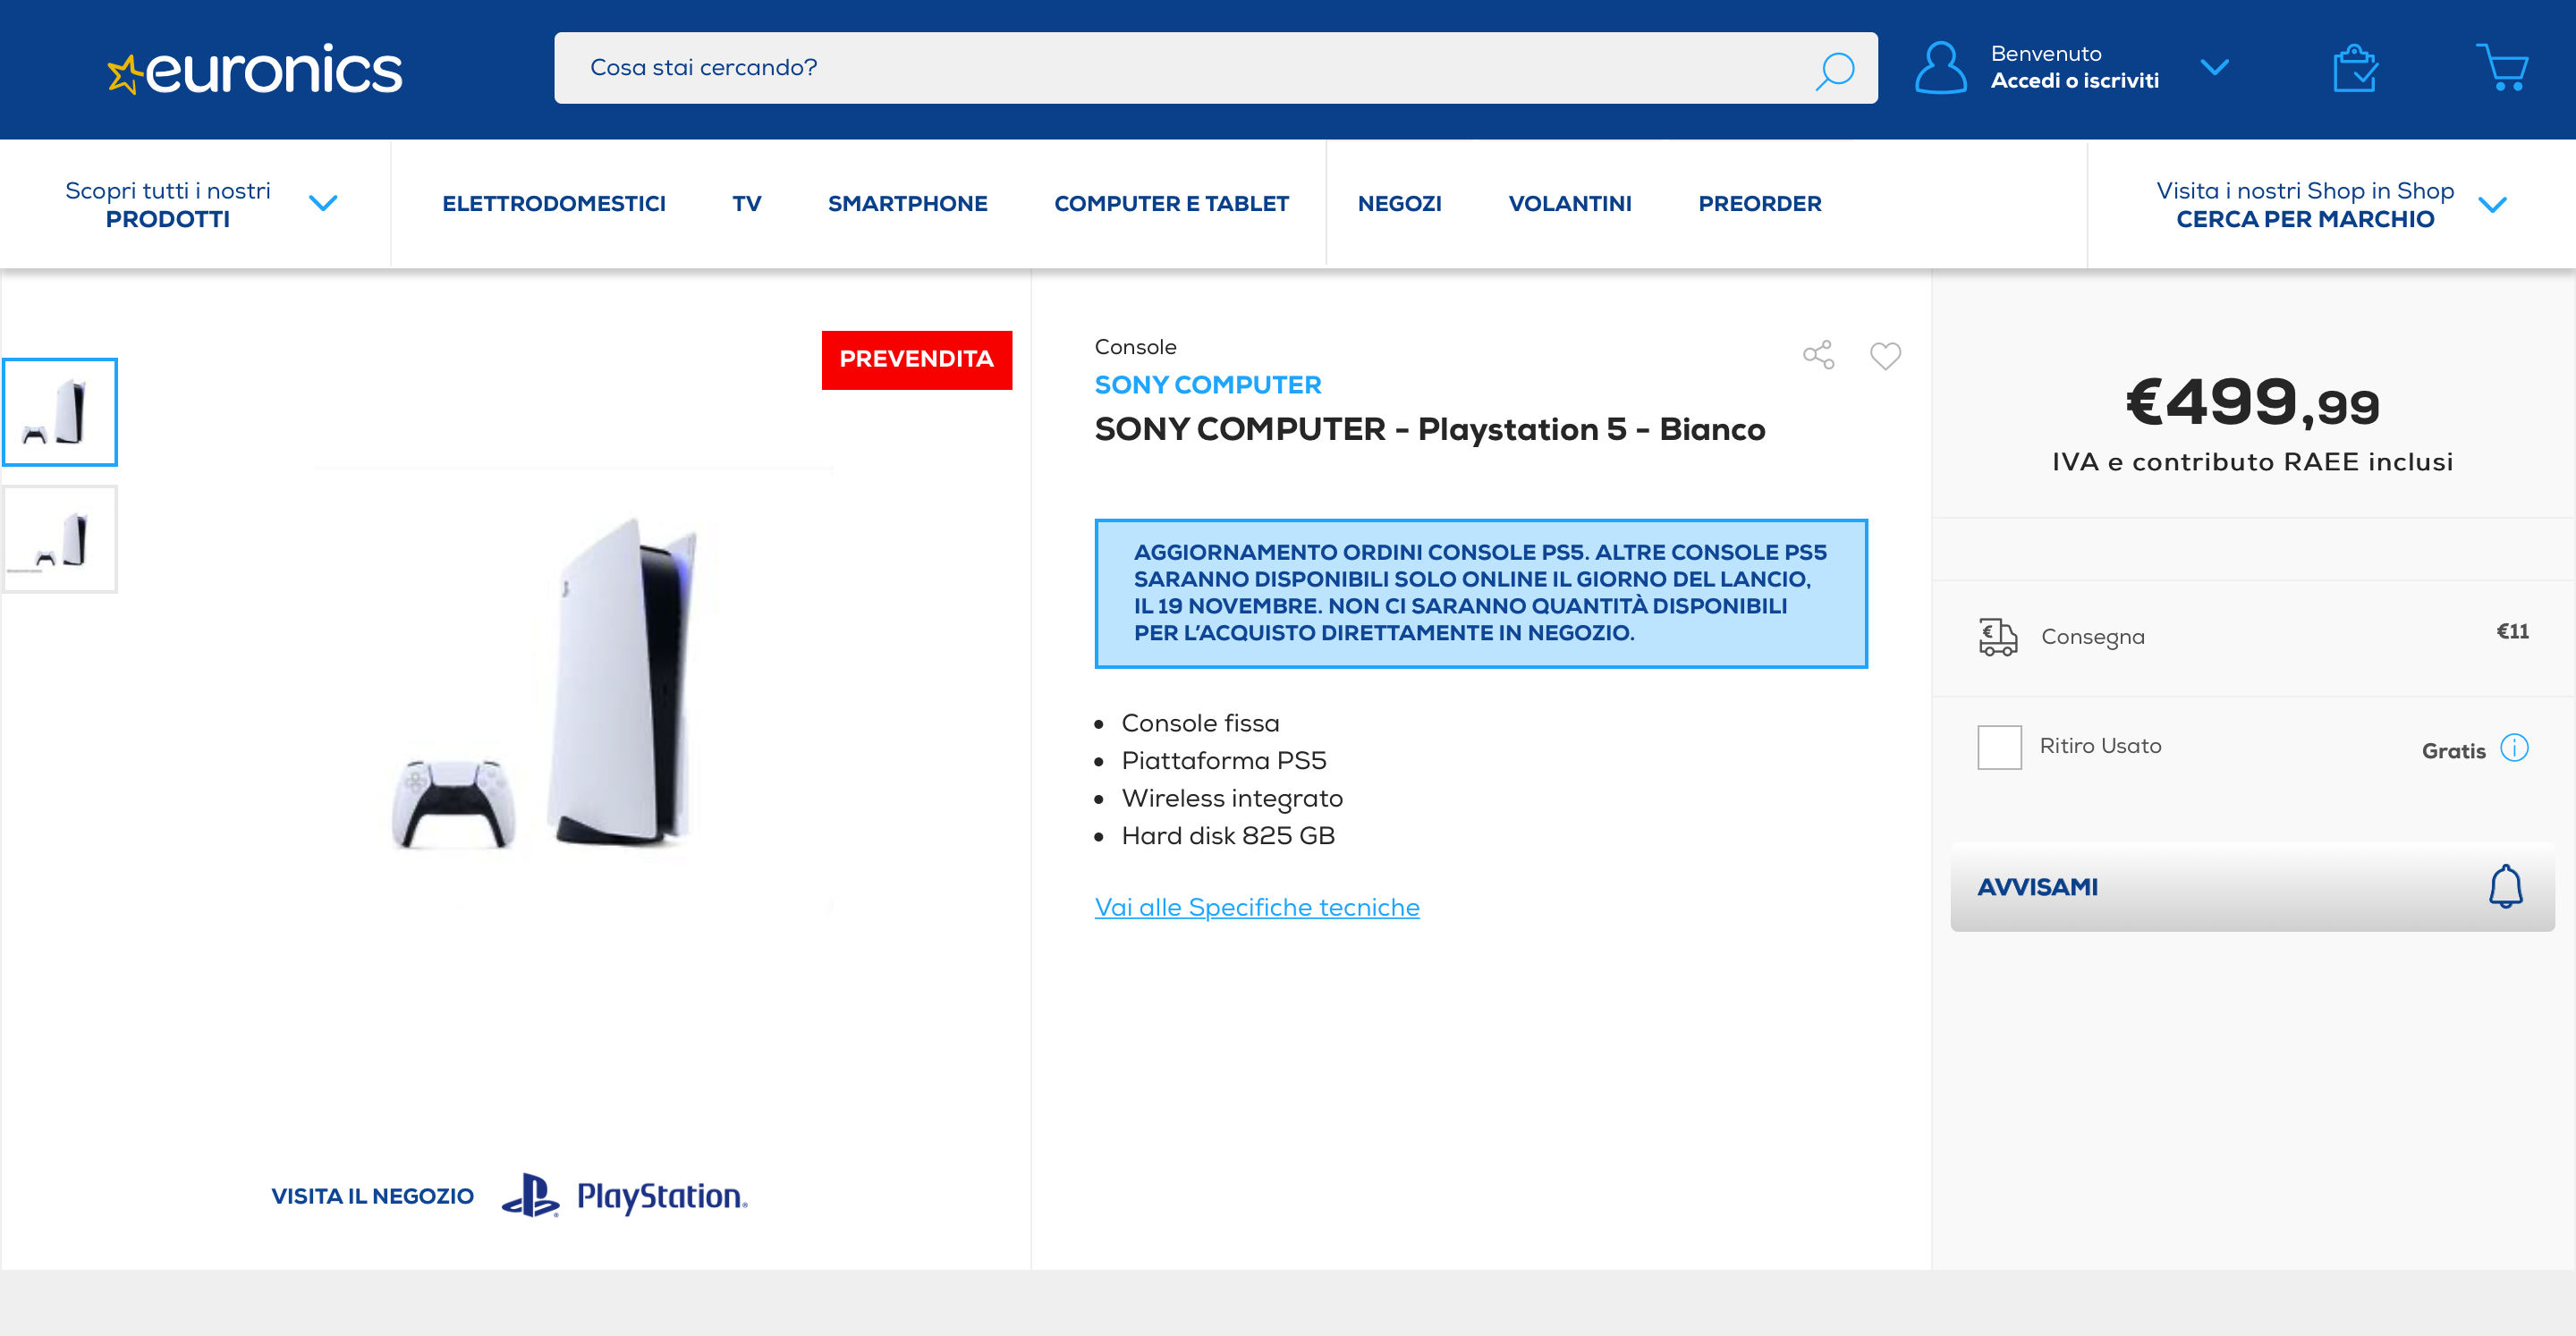Click the SONY COMPUTER brand link
This screenshot has height=1336, width=2576.
pos(1207,385)
